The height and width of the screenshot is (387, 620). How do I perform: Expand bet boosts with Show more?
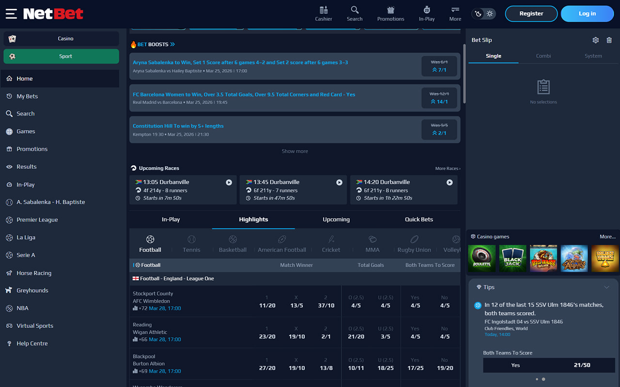pos(295,151)
